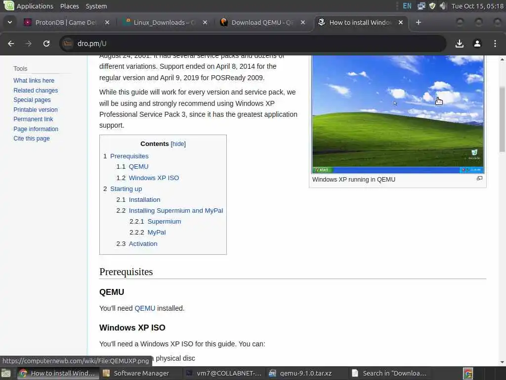This screenshot has height=380, width=506.
Task: Reload the current page
Action: [x=46, y=44]
